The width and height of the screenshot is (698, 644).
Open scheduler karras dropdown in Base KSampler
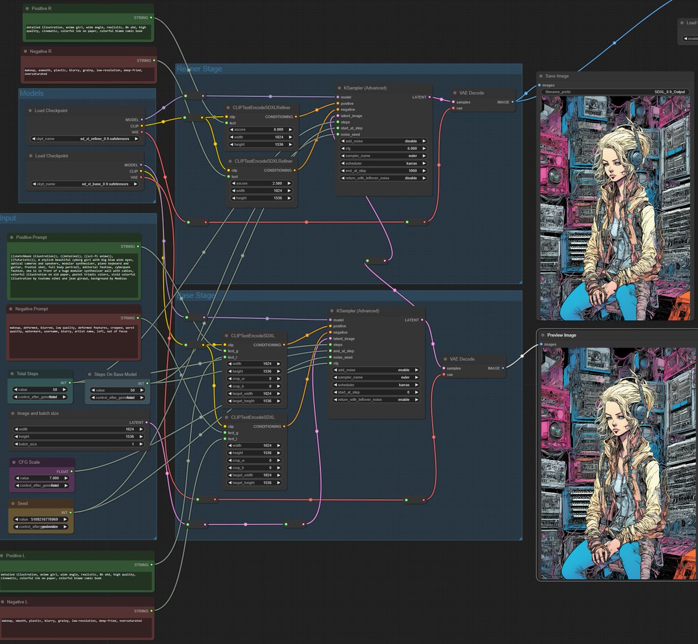pyautogui.click(x=376, y=385)
